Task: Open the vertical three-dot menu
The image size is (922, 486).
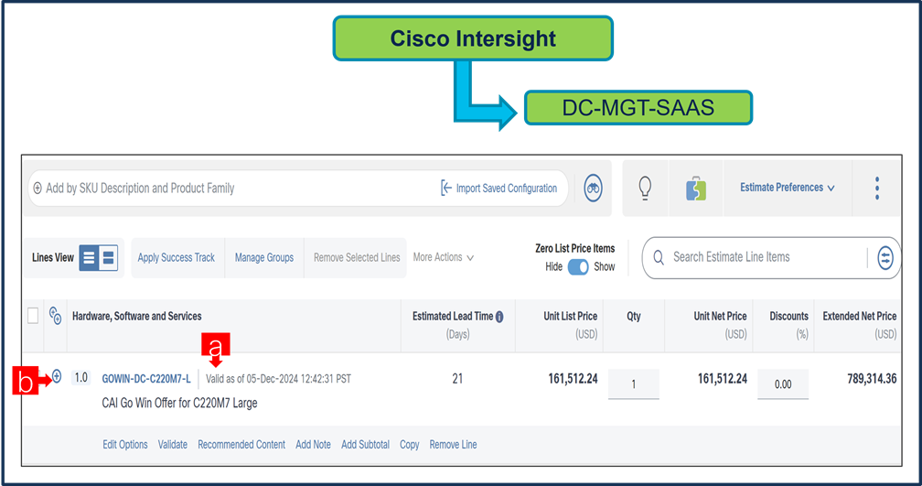Action: pos(876,189)
